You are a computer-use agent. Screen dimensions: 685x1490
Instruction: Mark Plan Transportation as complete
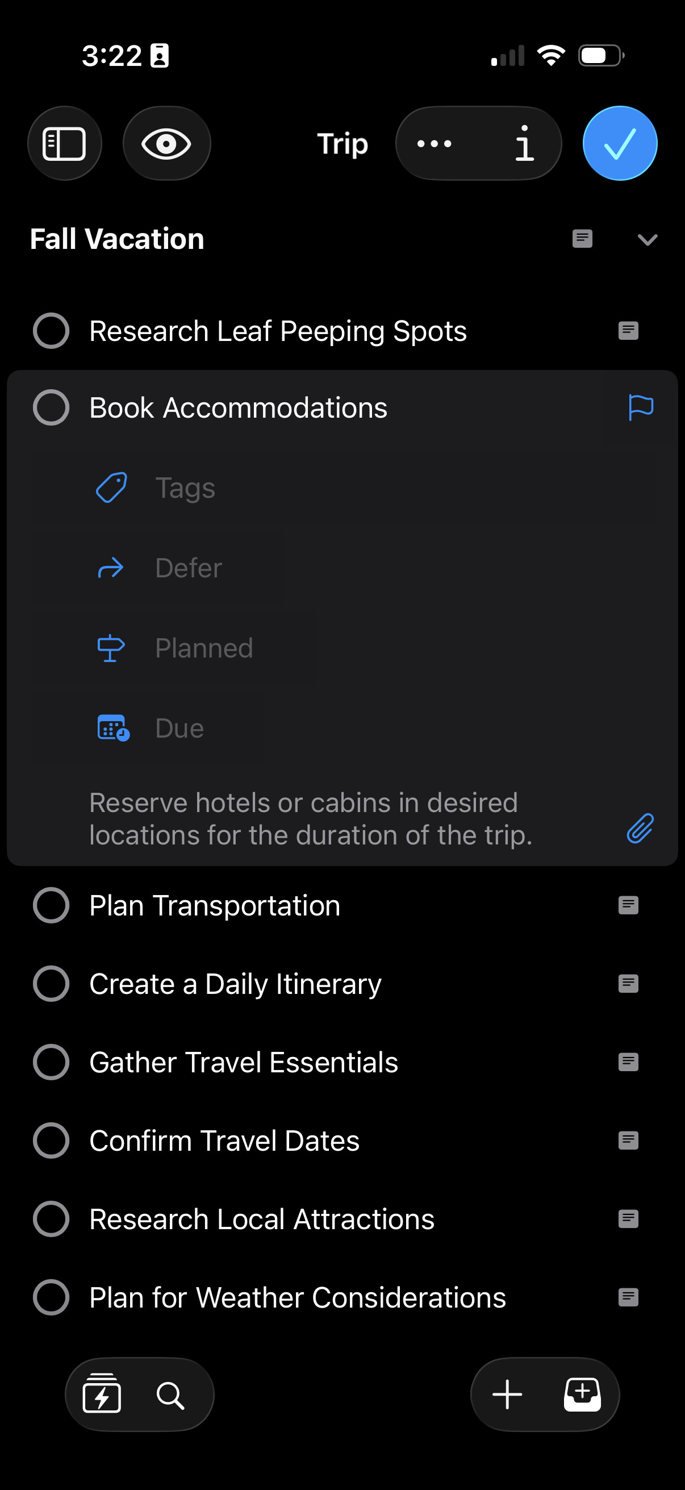tap(52, 905)
